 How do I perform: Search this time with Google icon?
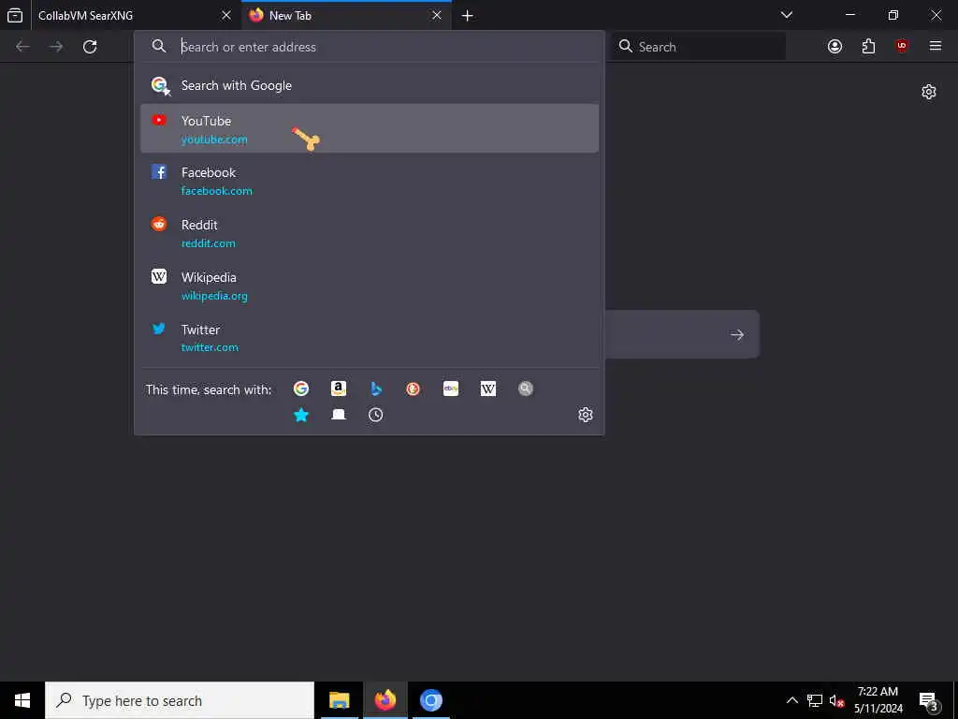(x=300, y=389)
